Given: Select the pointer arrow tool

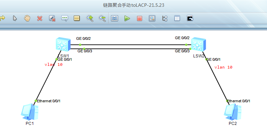Looking at the screenshot, I should [x=15, y=18].
